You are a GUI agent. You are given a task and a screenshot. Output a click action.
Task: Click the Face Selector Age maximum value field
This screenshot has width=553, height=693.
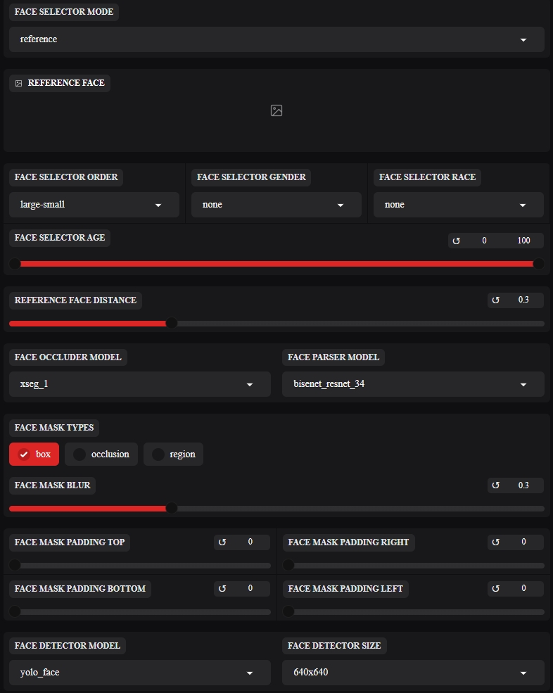pyautogui.click(x=523, y=241)
